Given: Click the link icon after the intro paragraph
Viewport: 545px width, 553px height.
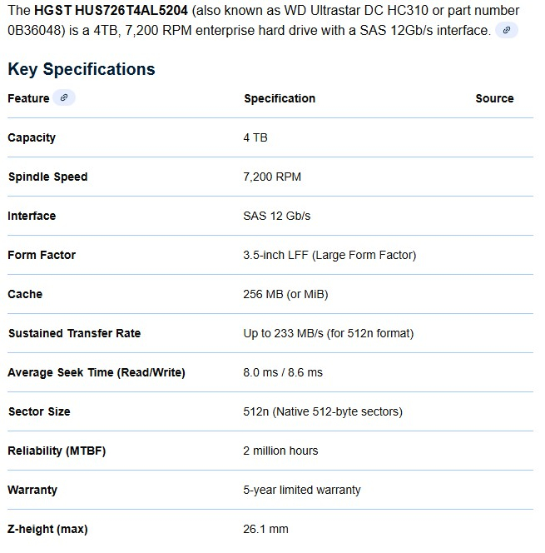Looking at the screenshot, I should tap(506, 30).
